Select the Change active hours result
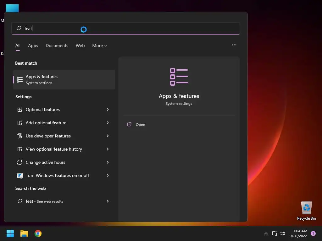The image size is (322, 241). point(64,162)
